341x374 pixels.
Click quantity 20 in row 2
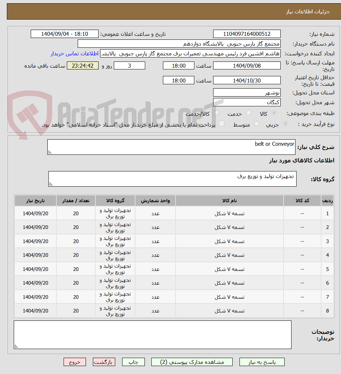[x=76, y=227]
